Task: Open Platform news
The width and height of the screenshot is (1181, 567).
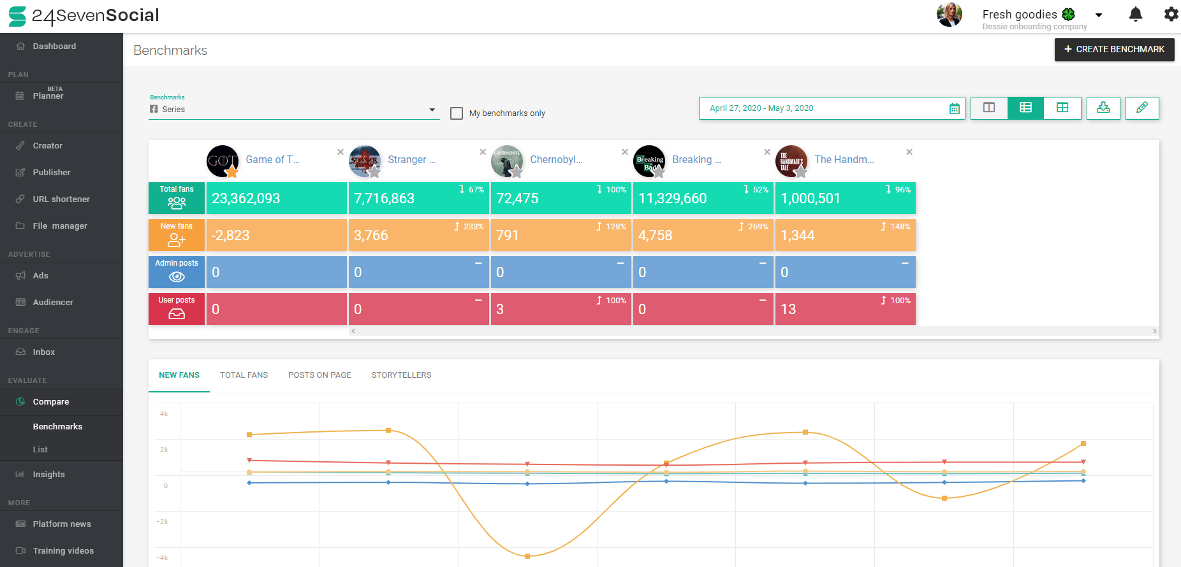Action: click(61, 524)
